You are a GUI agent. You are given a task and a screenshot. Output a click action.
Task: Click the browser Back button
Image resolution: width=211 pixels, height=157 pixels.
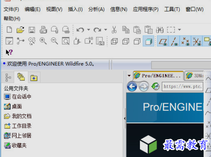(x=132, y=86)
